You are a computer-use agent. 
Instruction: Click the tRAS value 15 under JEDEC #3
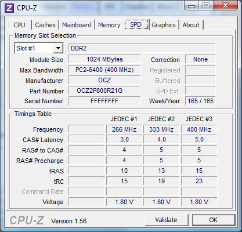click(199, 171)
